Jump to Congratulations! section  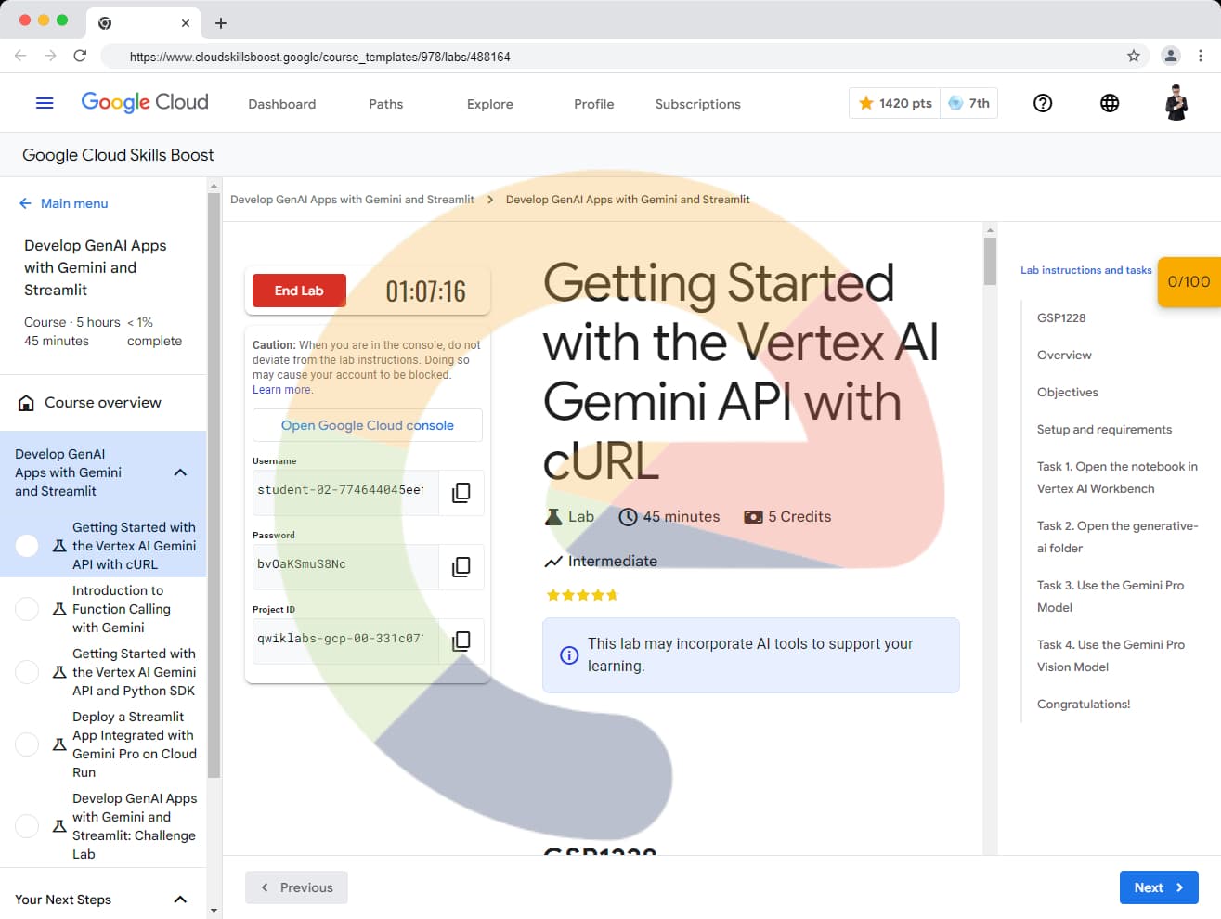[1084, 704]
